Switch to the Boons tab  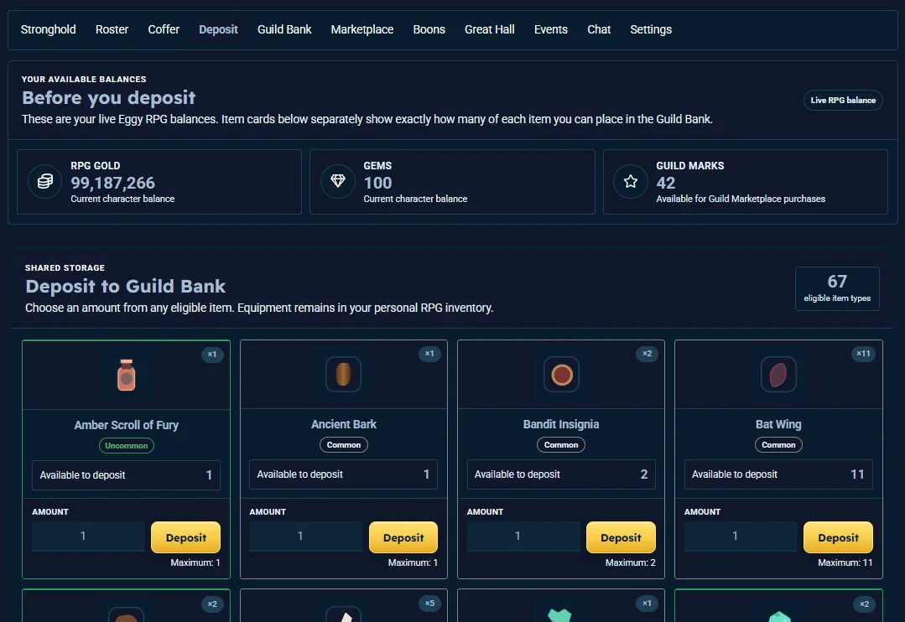(x=429, y=29)
